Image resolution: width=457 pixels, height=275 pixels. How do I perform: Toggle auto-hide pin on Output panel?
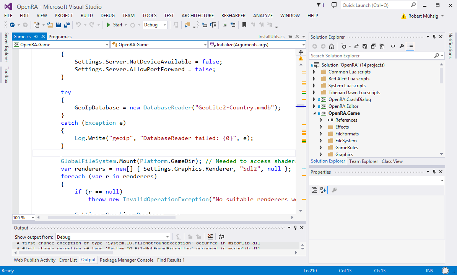(x=295, y=228)
